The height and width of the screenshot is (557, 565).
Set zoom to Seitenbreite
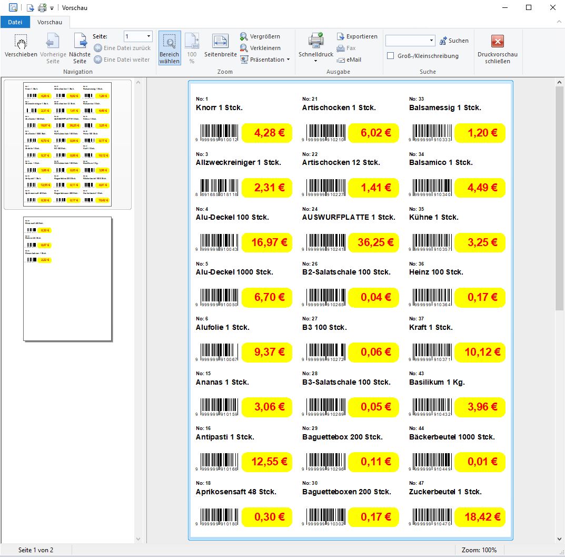pos(220,48)
